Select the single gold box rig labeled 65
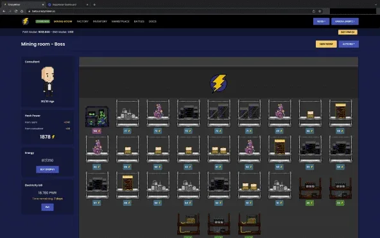This screenshot has height=238, width=380. (x=128, y=149)
